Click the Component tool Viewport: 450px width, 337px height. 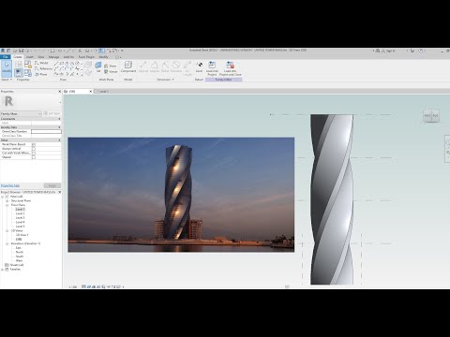(128, 66)
